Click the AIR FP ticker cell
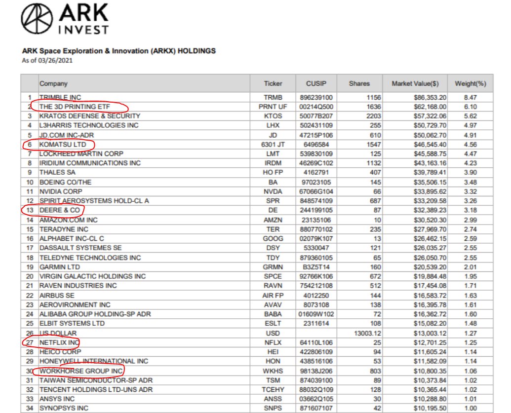Image resolution: width=511 pixels, height=413 pixels. pyautogui.click(x=273, y=296)
